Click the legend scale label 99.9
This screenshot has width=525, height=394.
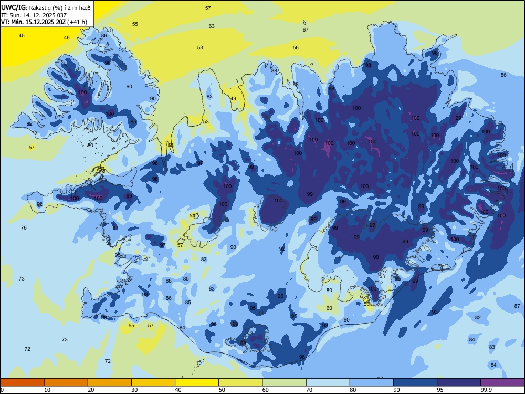click(486, 390)
